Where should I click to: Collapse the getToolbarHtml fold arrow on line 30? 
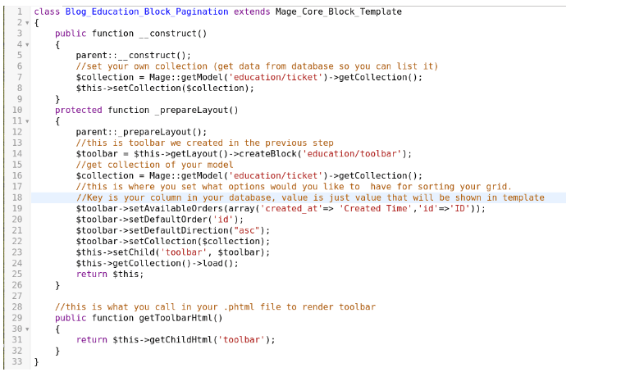coord(27,329)
